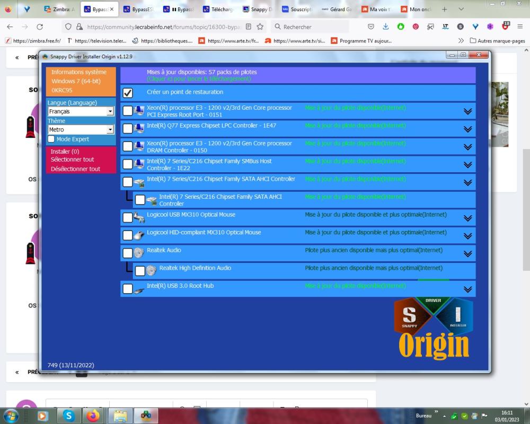Expand the Intel USB 3.0 Root Hub chevron
The image size is (530, 424).
(x=468, y=289)
